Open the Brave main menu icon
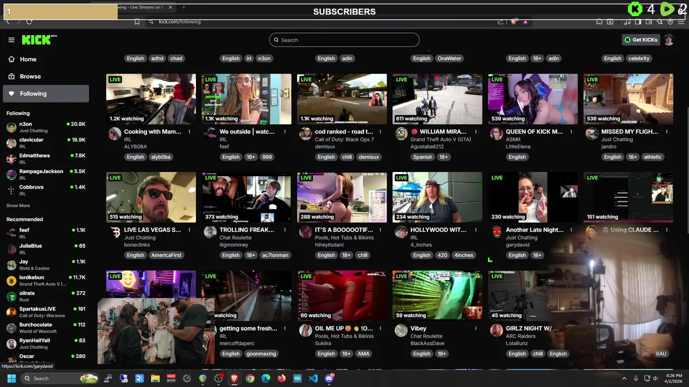 click(x=681, y=21)
